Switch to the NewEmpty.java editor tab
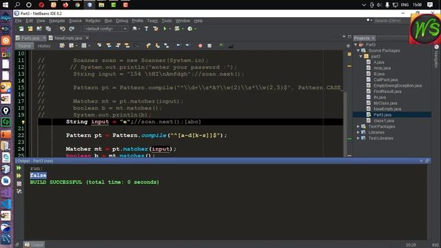 click(x=68, y=38)
